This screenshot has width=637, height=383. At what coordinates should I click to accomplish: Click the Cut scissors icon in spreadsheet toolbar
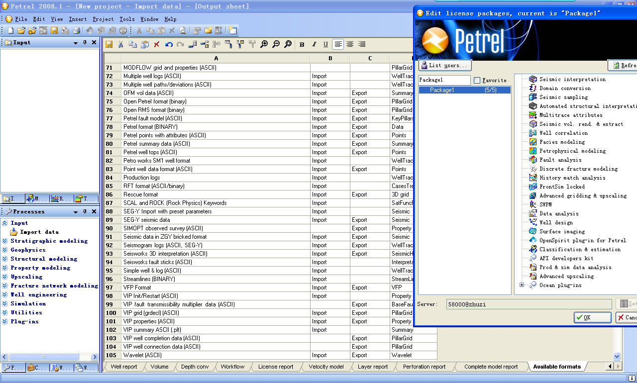click(x=121, y=44)
